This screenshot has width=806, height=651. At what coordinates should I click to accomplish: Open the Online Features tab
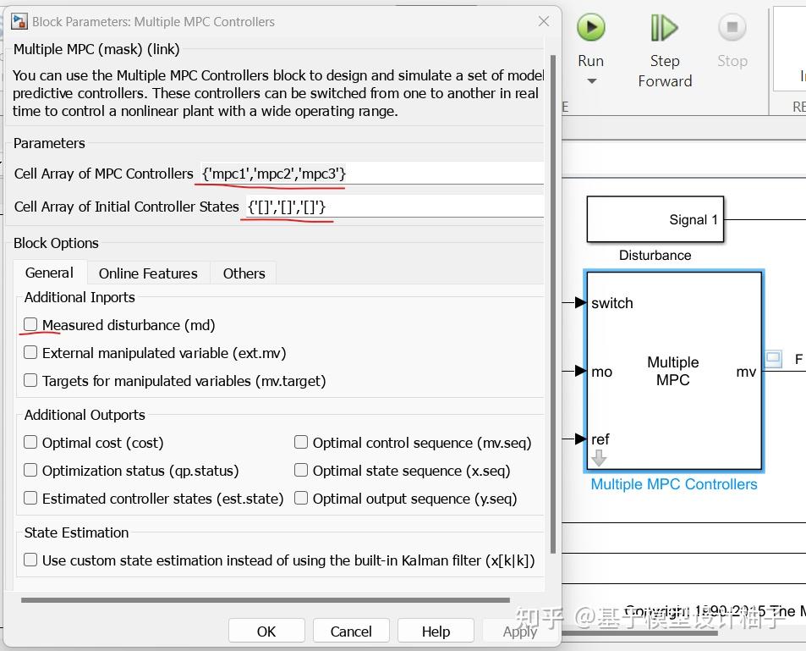click(x=148, y=273)
